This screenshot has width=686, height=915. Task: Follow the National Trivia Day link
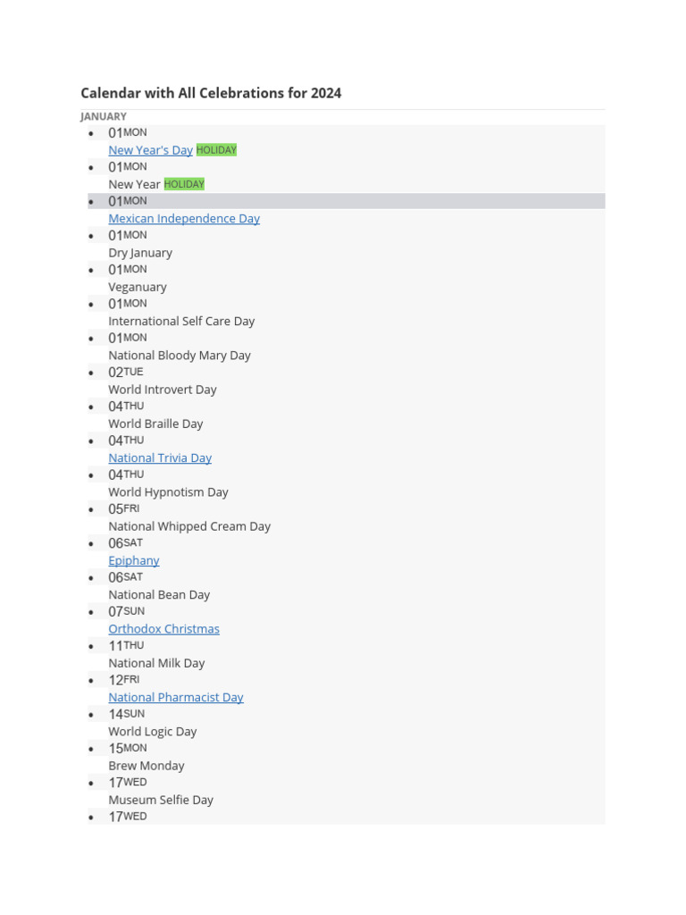tap(160, 458)
